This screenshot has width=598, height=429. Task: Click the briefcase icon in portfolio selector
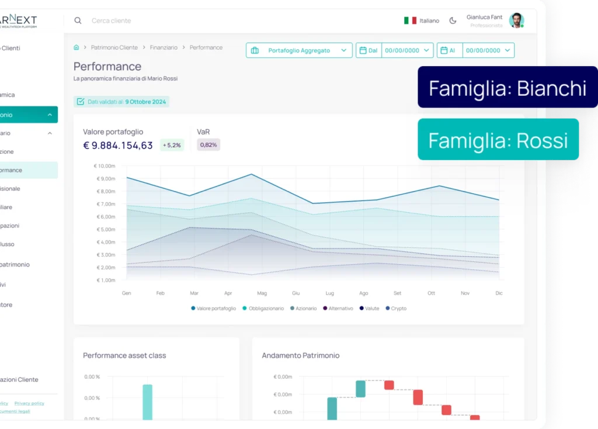pos(255,51)
